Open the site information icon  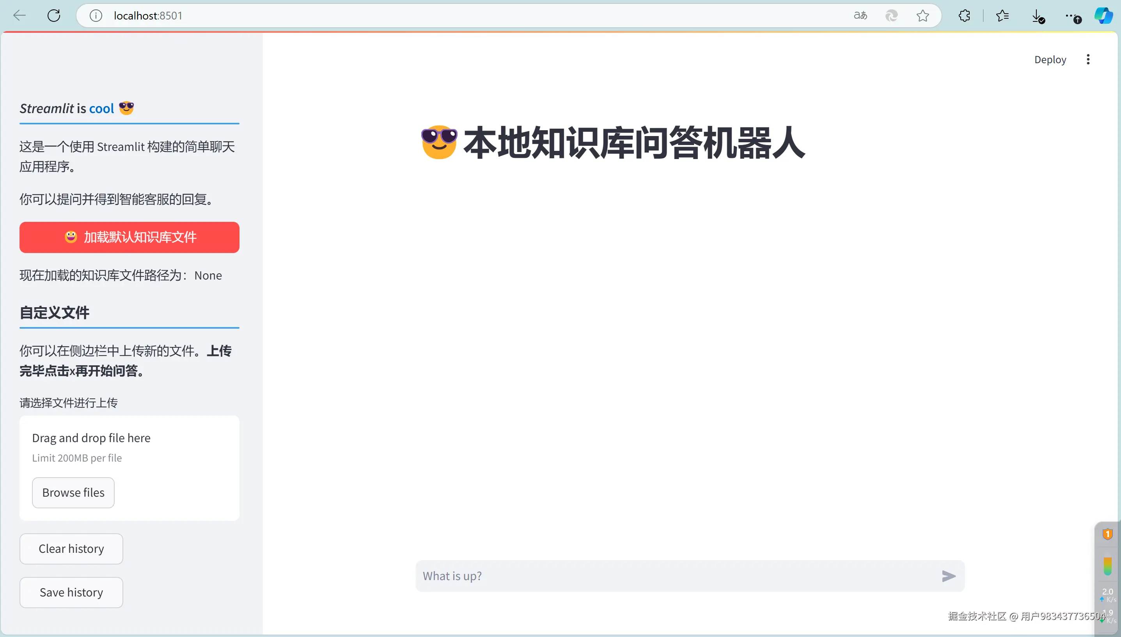(x=96, y=16)
